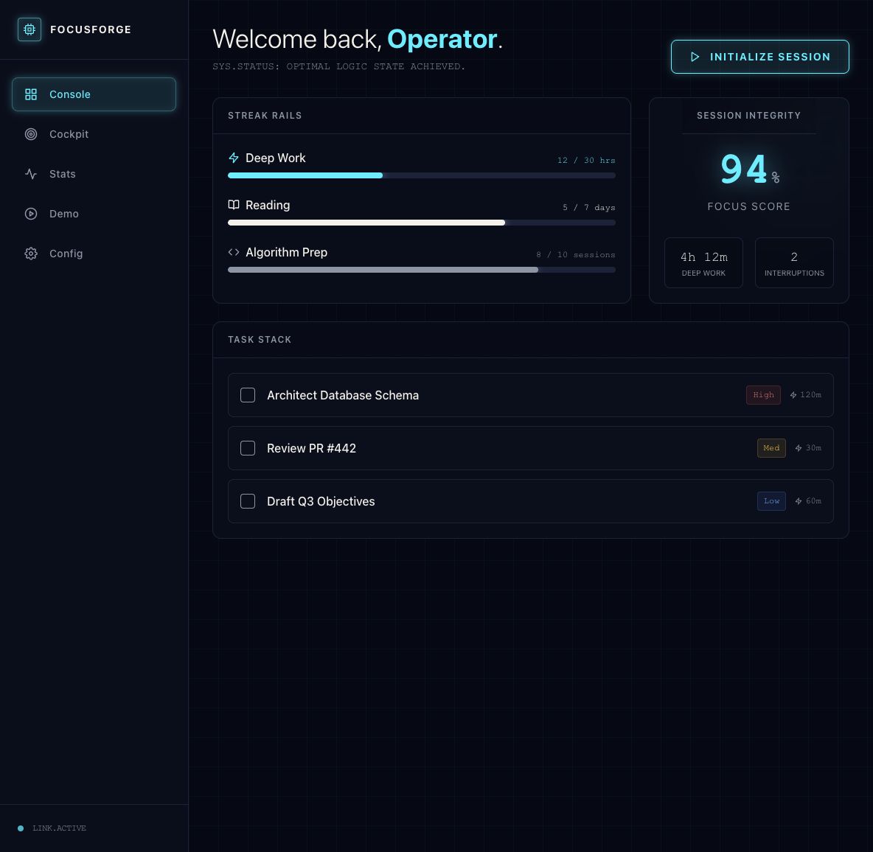This screenshot has width=873, height=852.
Task: Click the Algorithm Prep progress bar
Action: pyautogui.click(x=422, y=270)
